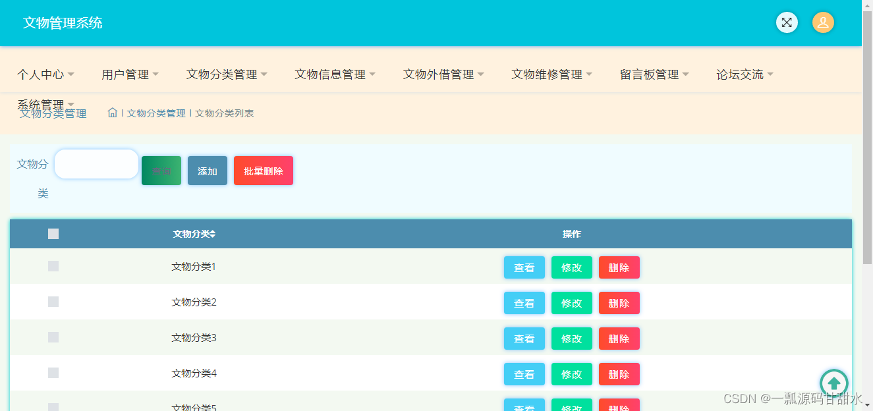Click 删除 for 文物分类4

pyautogui.click(x=619, y=374)
